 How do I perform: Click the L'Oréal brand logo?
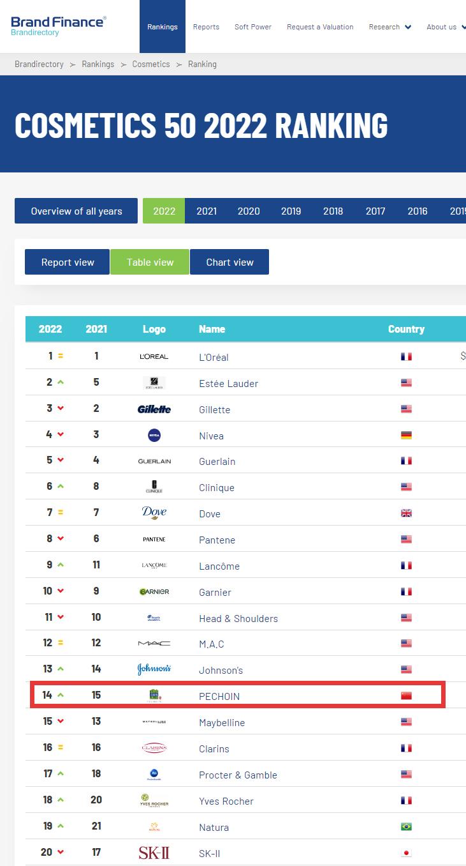pyautogui.click(x=154, y=356)
